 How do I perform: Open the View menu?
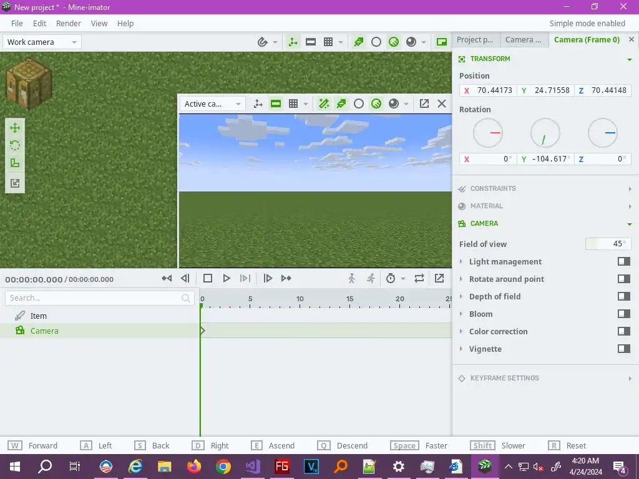pos(99,23)
